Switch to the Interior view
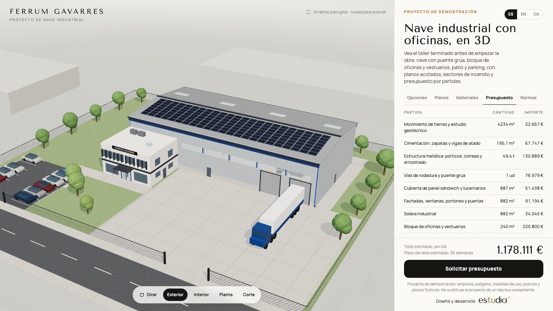 coord(201,295)
